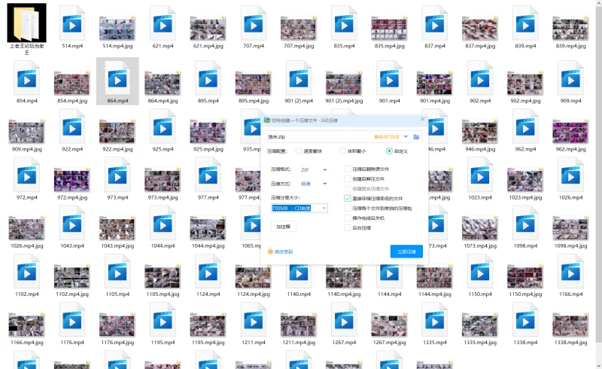
Task: Choose the 速度最快 compression preset radio
Action: point(298,151)
